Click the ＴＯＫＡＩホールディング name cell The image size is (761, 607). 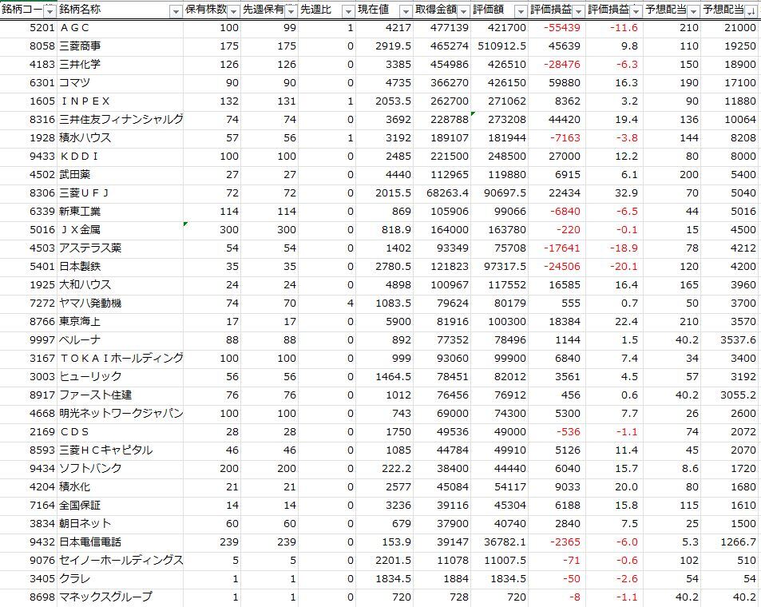pos(120,359)
